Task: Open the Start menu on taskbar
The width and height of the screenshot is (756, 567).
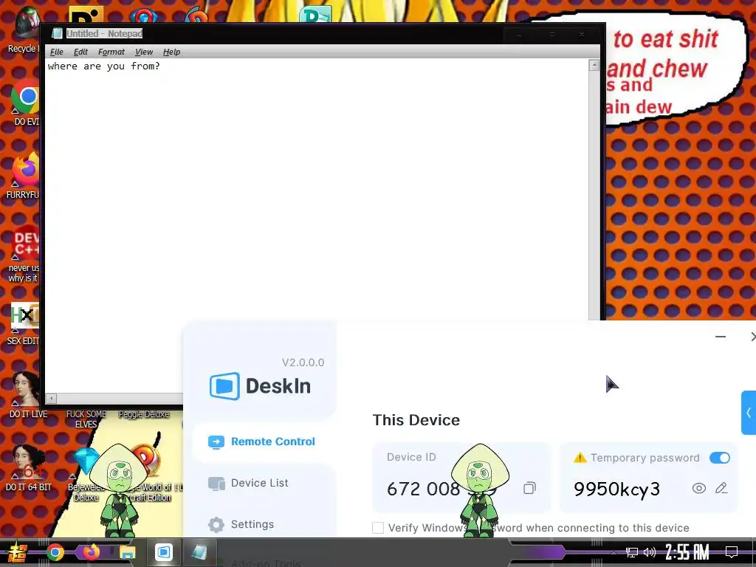Action: [x=18, y=552]
